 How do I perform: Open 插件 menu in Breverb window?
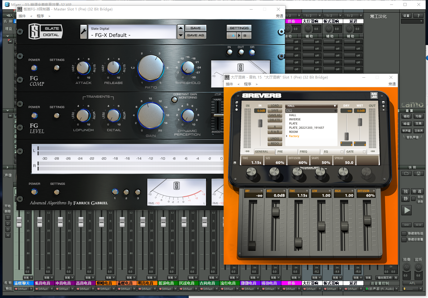229,84
